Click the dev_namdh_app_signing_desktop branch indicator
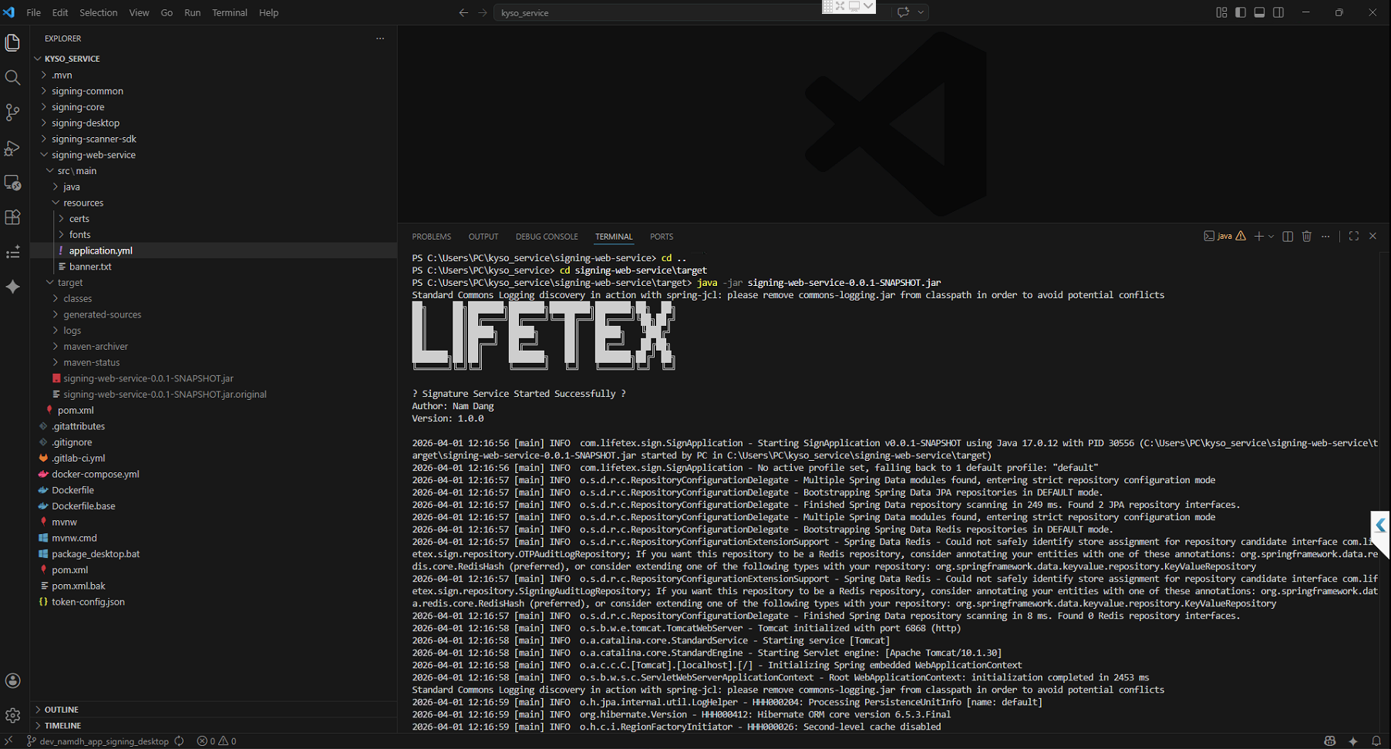 tap(103, 741)
